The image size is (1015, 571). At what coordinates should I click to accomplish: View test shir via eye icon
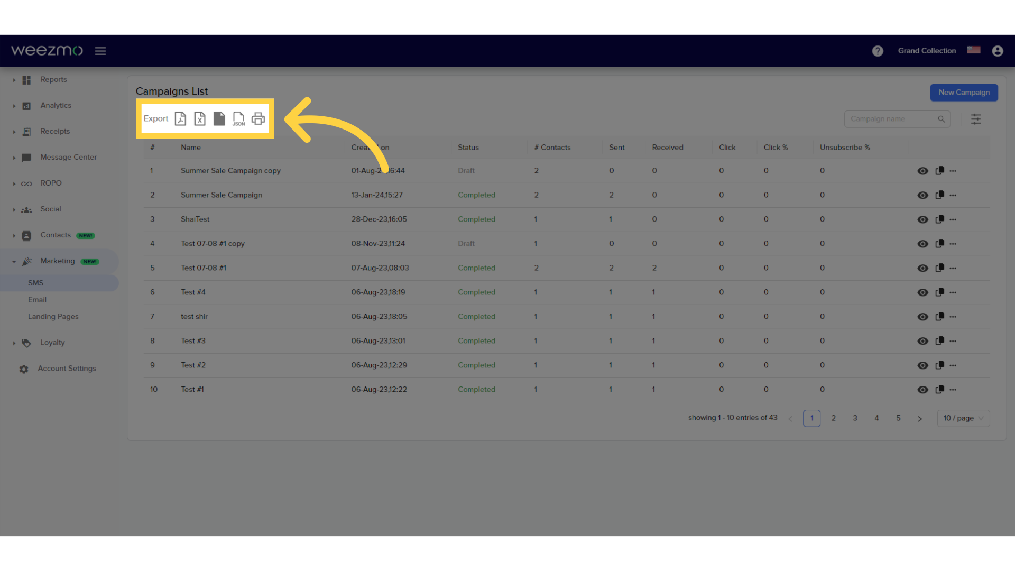point(922,317)
